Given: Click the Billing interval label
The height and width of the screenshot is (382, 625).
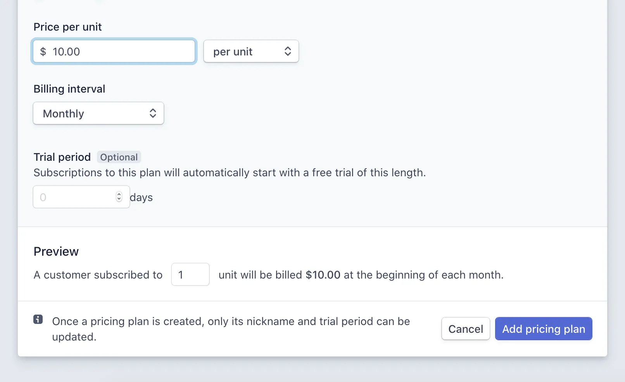Looking at the screenshot, I should tap(69, 89).
